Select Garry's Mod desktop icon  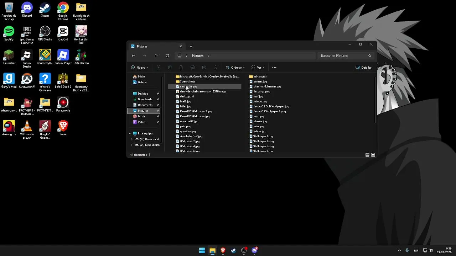[9, 81]
